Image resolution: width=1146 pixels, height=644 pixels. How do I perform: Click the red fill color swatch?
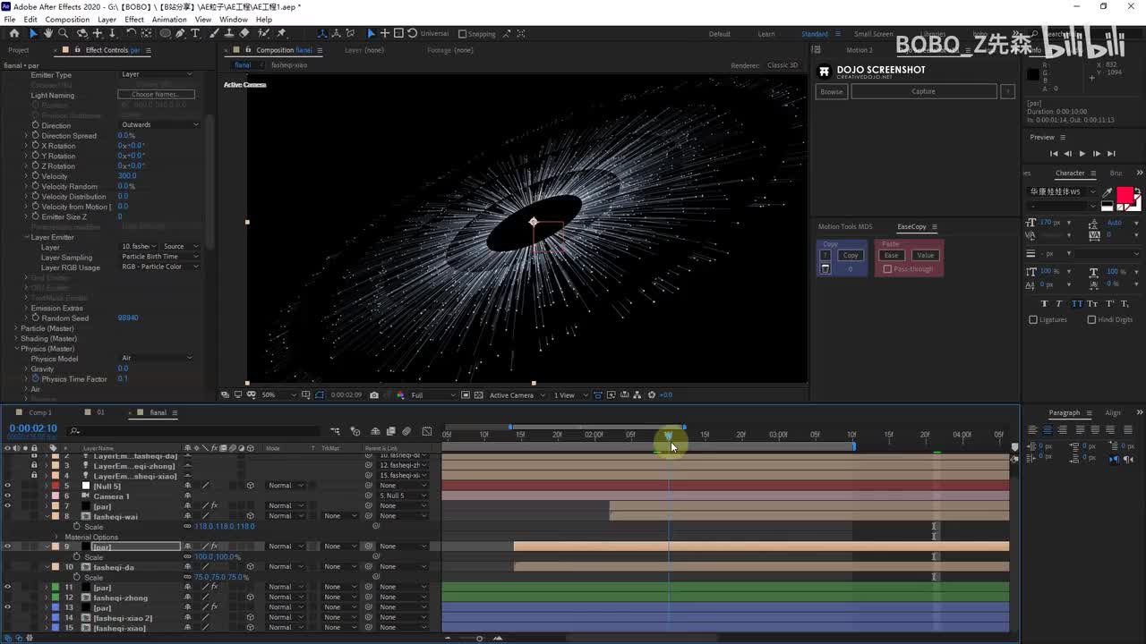[x=1124, y=194]
